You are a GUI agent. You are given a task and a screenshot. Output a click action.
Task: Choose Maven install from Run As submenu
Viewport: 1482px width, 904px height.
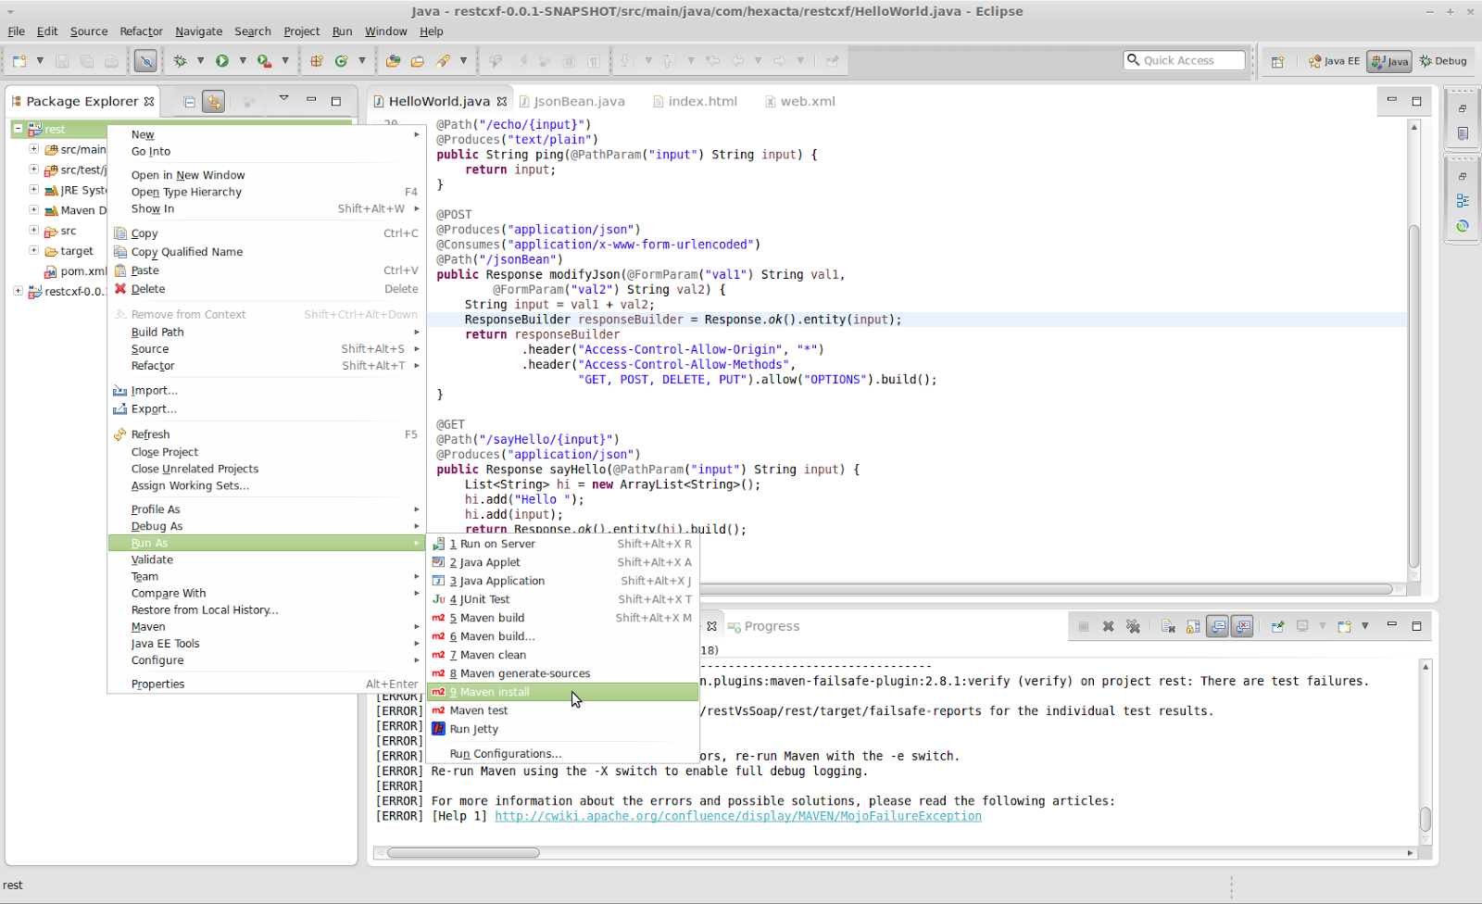tap(562, 692)
